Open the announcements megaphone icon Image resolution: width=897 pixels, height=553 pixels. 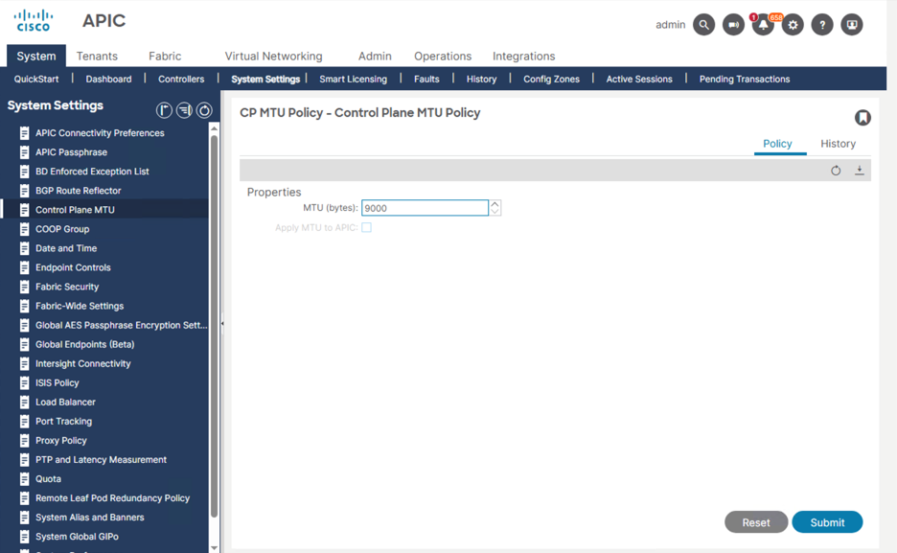pyautogui.click(x=733, y=25)
